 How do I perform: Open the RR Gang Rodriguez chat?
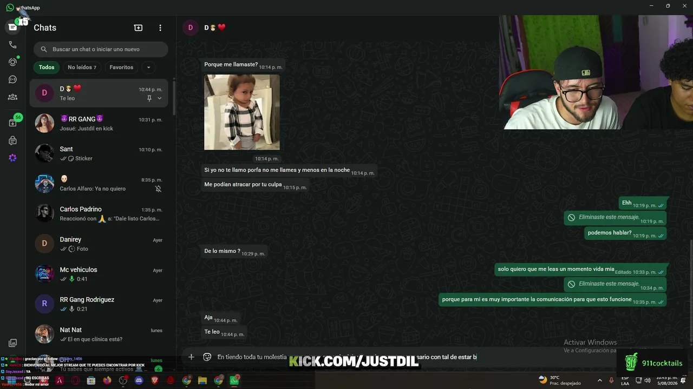click(99, 304)
